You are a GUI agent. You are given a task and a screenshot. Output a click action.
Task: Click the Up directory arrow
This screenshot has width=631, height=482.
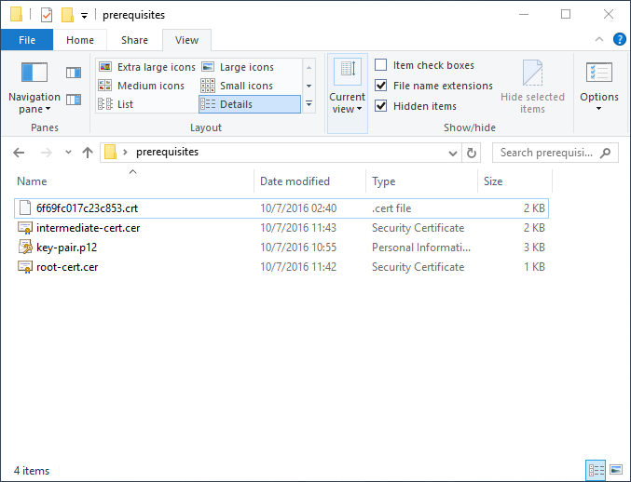pyautogui.click(x=88, y=153)
